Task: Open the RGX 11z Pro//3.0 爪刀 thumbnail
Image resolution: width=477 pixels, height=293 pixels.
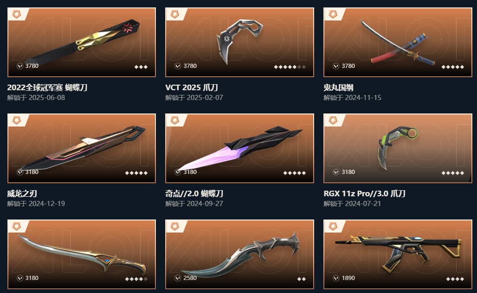Action: point(398,148)
